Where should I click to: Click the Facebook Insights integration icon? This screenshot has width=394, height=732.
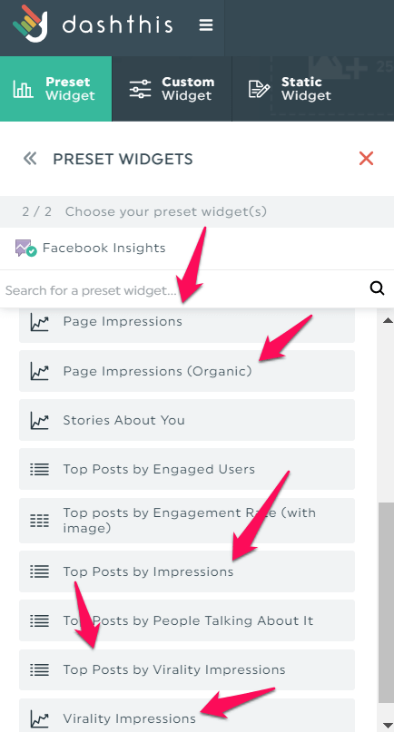click(25, 248)
